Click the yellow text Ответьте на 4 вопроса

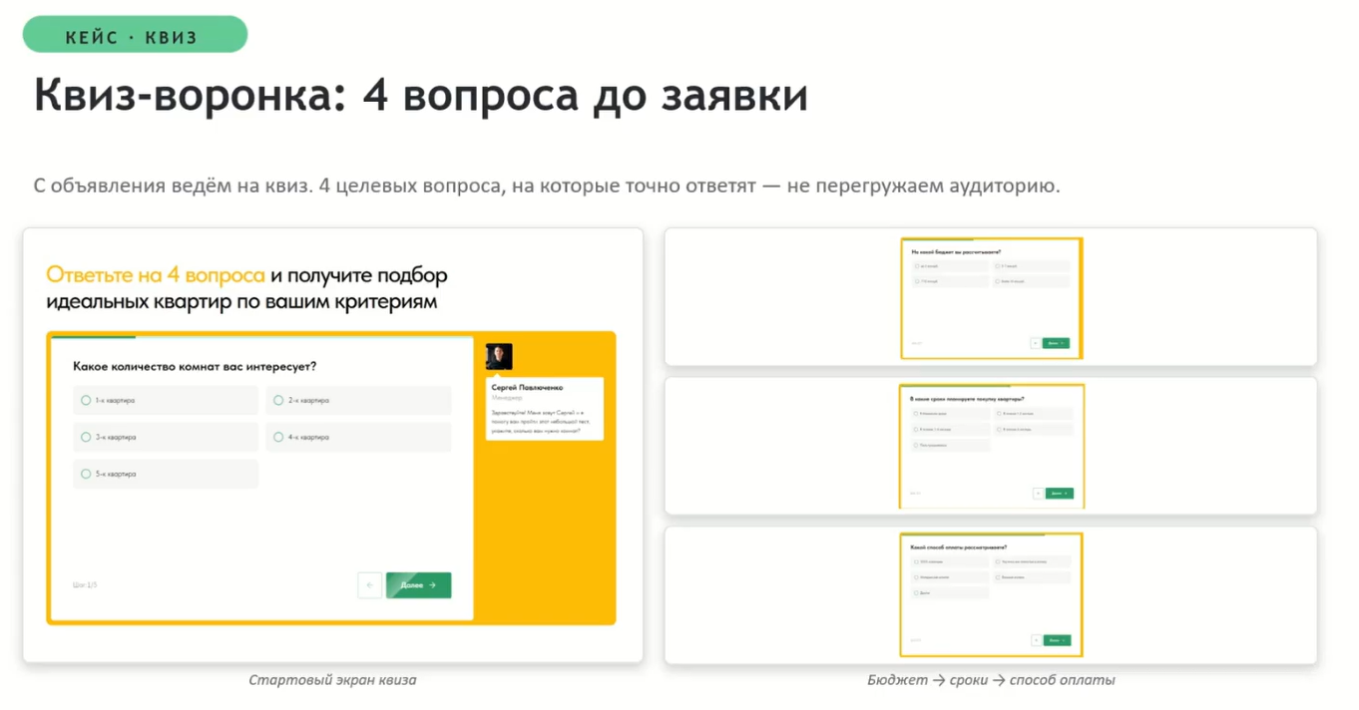[156, 275]
